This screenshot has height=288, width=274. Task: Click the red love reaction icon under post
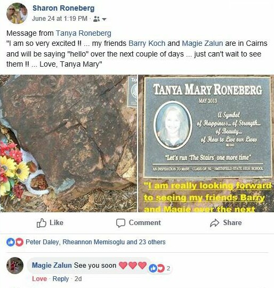(19, 242)
